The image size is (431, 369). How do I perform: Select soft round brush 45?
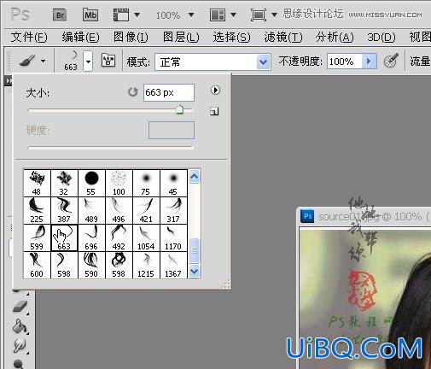click(x=173, y=183)
